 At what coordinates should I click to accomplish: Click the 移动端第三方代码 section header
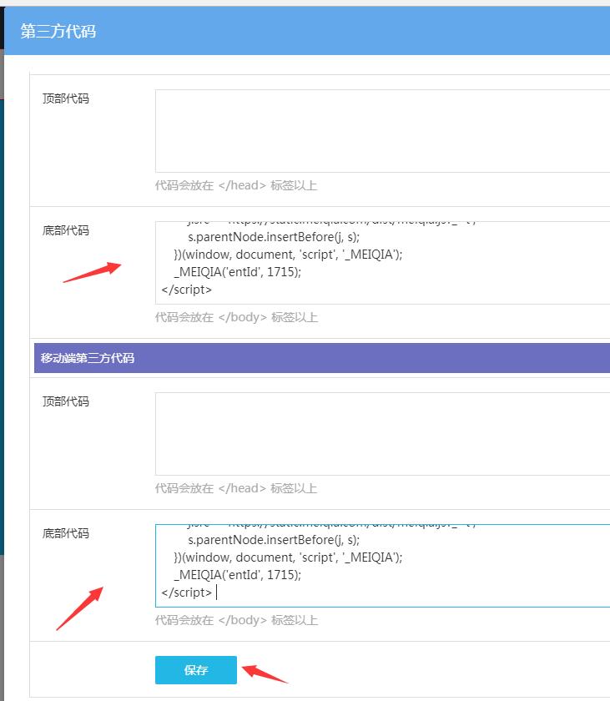pos(322,358)
